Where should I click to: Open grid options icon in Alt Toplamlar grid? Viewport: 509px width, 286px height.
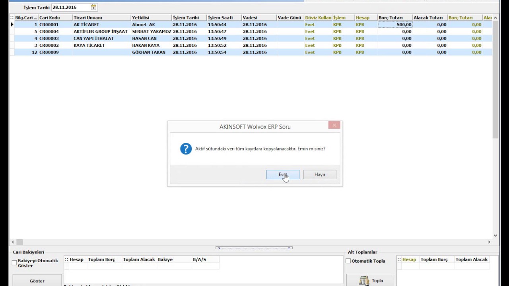pyautogui.click(x=399, y=259)
